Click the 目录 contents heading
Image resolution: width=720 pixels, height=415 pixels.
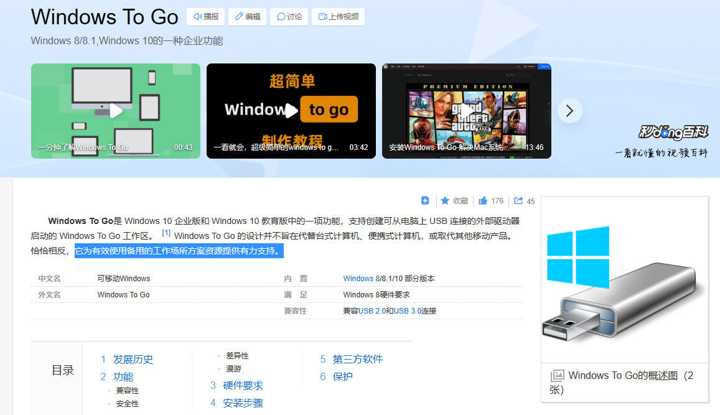coord(63,370)
